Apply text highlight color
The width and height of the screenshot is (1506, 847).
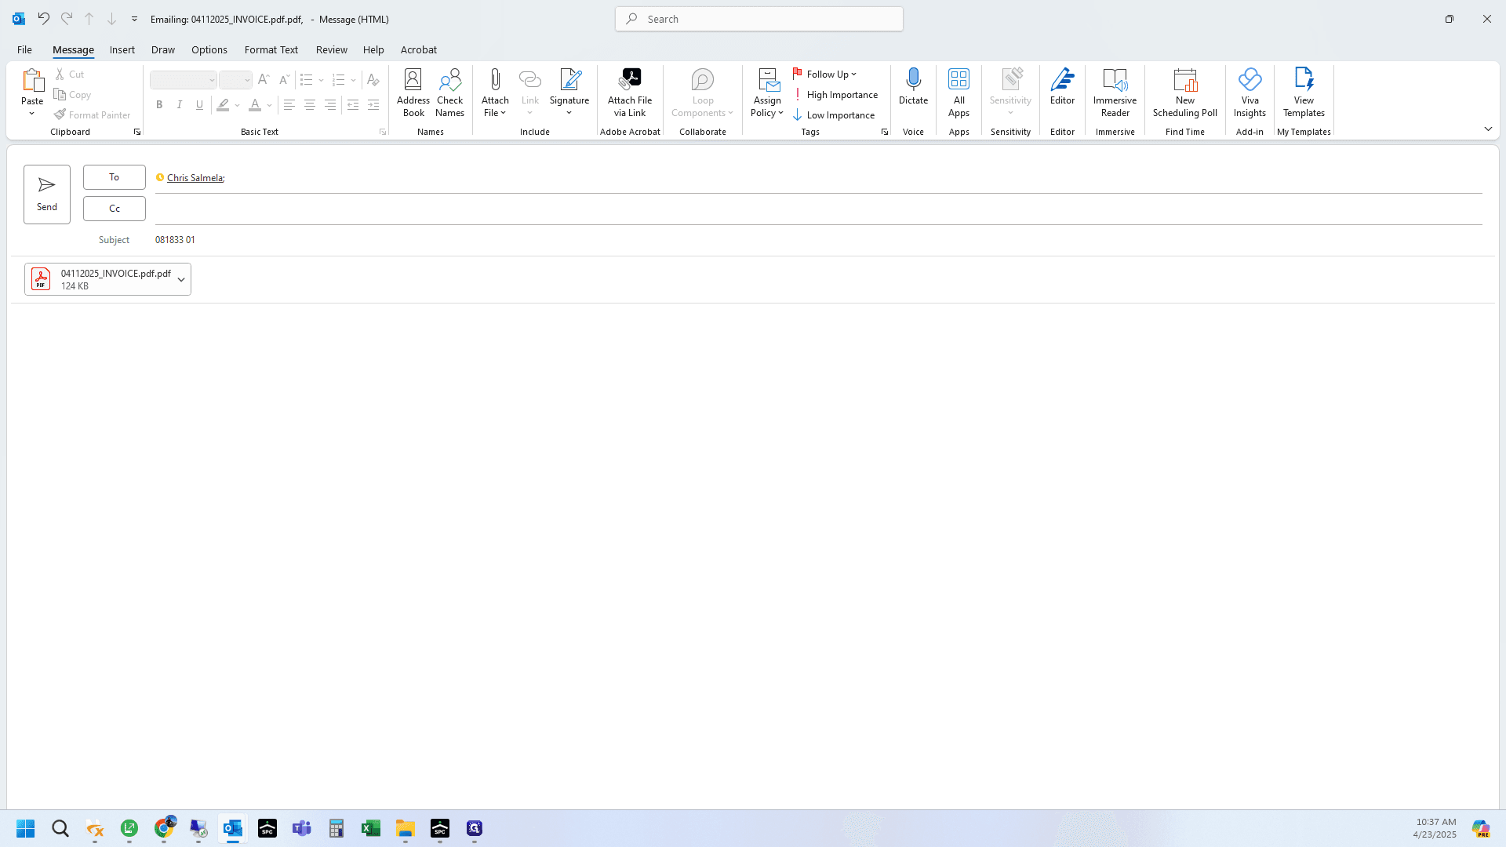(x=223, y=104)
